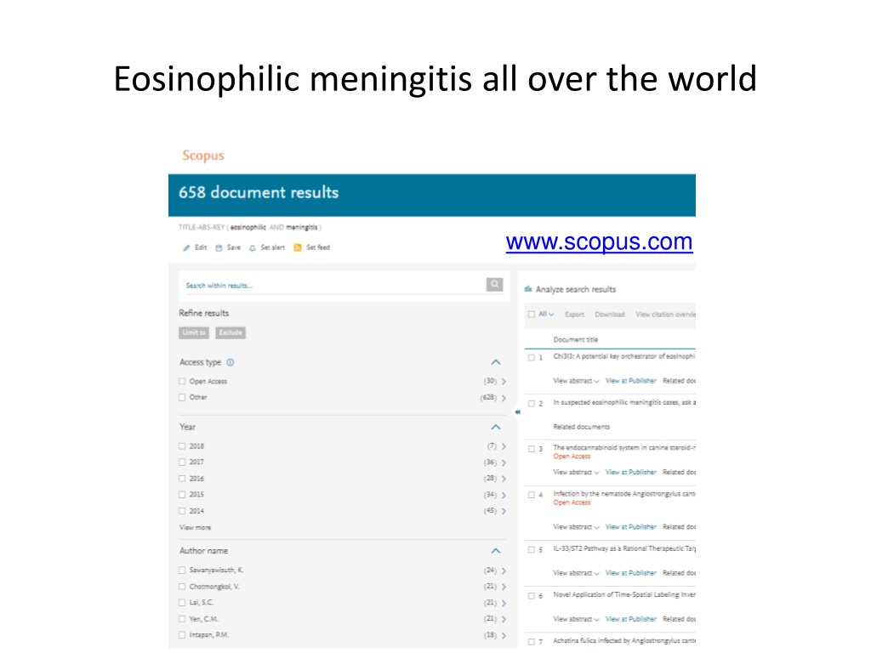Open the www.scopus.com hyperlink
Image resolution: width=871 pixels, height=653 pixels.
coord(599,242)
